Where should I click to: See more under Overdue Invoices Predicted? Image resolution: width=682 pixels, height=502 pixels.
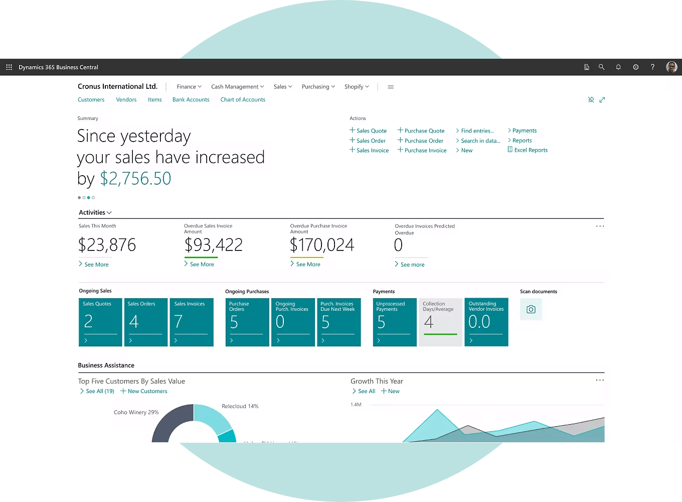point(410,265)
